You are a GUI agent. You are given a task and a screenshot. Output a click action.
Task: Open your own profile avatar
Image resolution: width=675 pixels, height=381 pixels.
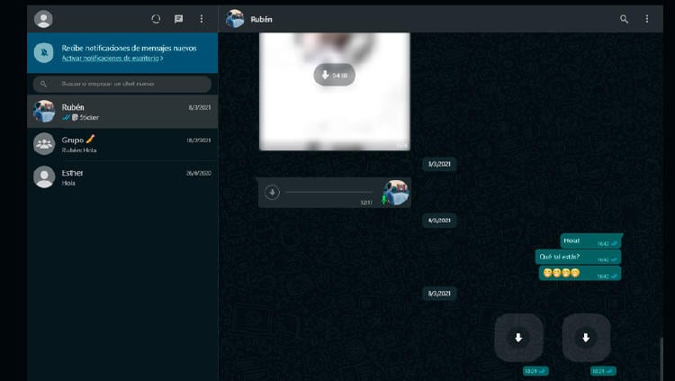[43, 19]
